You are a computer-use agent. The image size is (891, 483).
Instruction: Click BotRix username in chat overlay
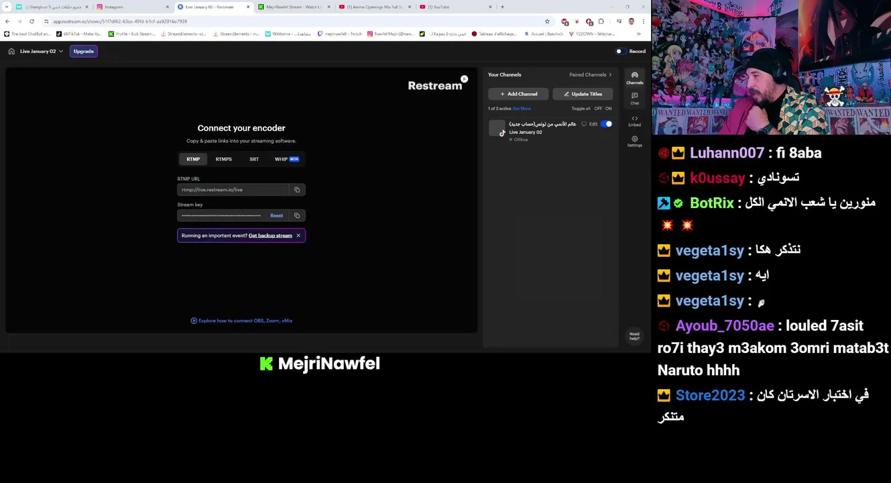[x=711, y=203]
